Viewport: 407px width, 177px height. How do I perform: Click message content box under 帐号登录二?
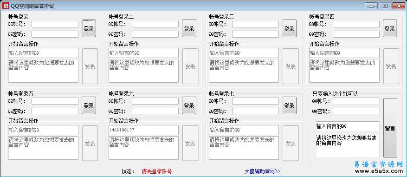[x=143, y=71]
